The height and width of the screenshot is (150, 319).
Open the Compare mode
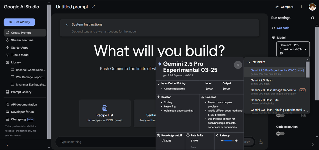pos(284,7)
